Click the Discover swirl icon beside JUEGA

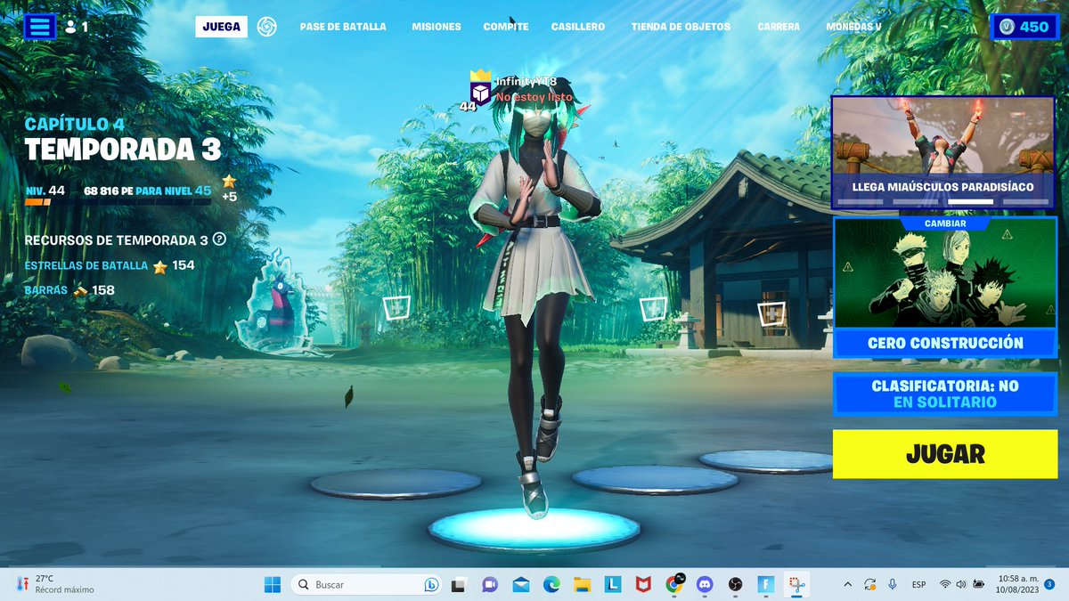pos(266,27)
